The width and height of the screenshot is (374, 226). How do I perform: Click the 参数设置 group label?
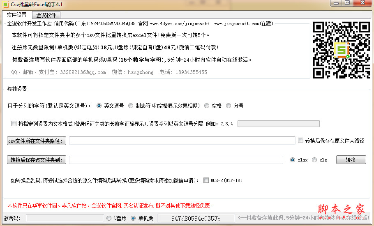click(x=17, y=89)
